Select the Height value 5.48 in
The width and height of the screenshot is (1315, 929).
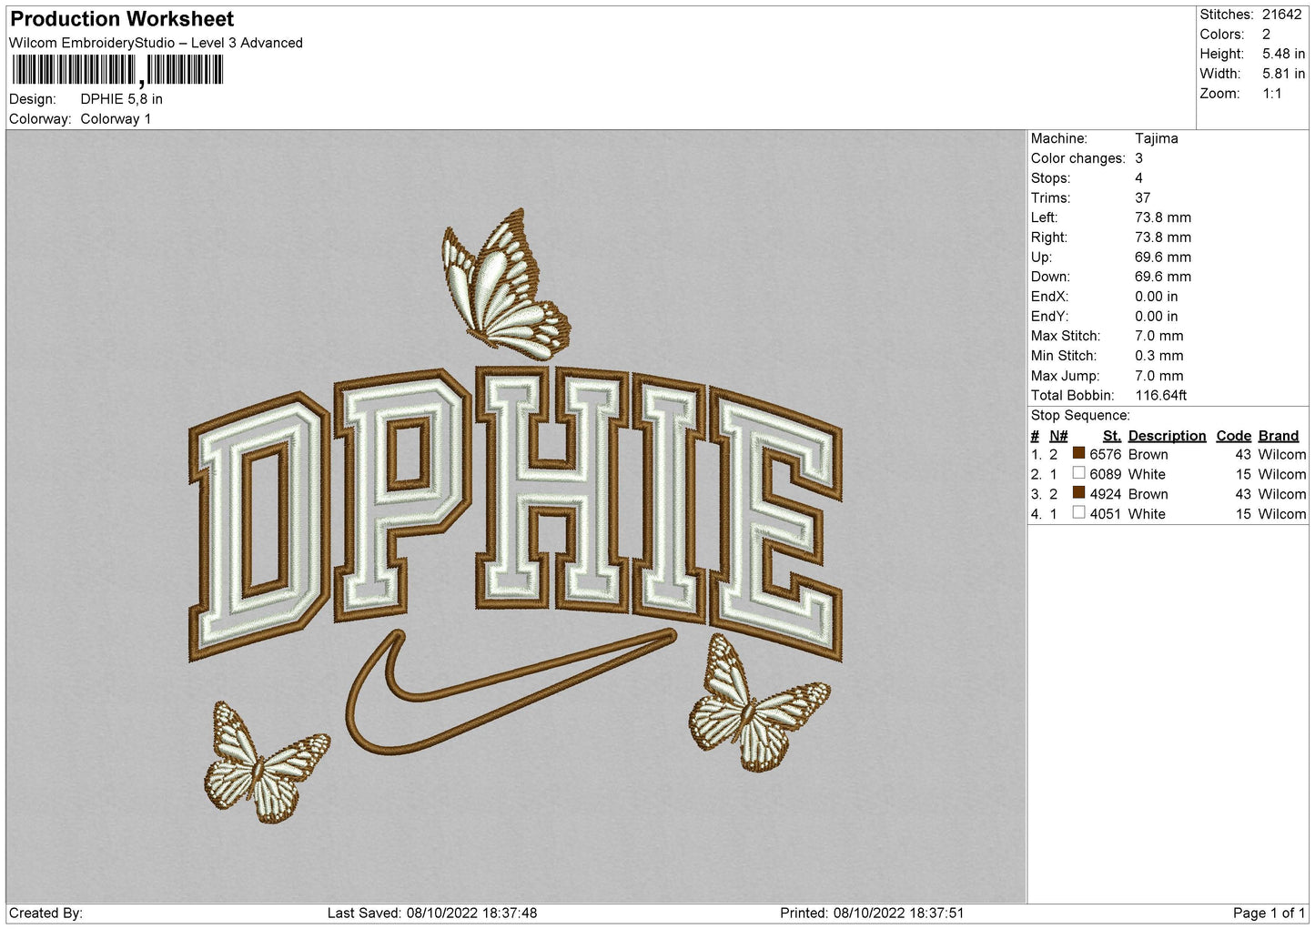click(1283, 55)
